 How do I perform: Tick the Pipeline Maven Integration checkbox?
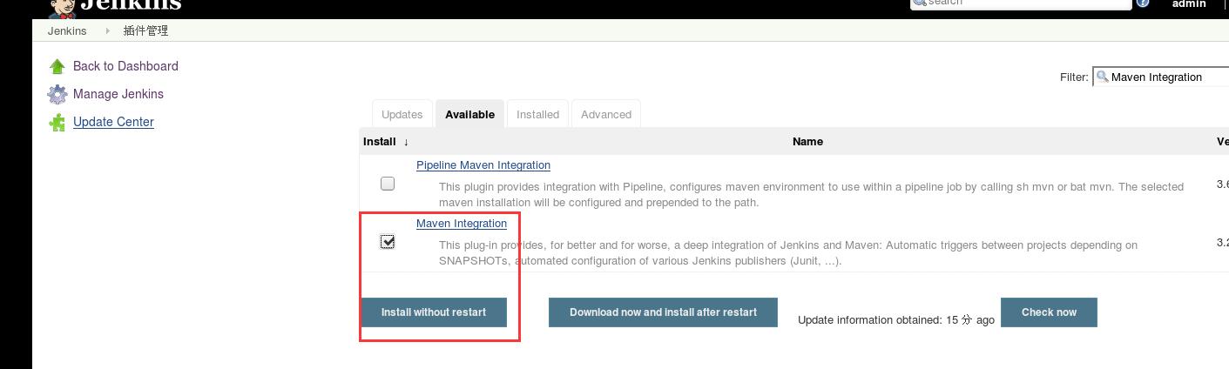[388, 184]
